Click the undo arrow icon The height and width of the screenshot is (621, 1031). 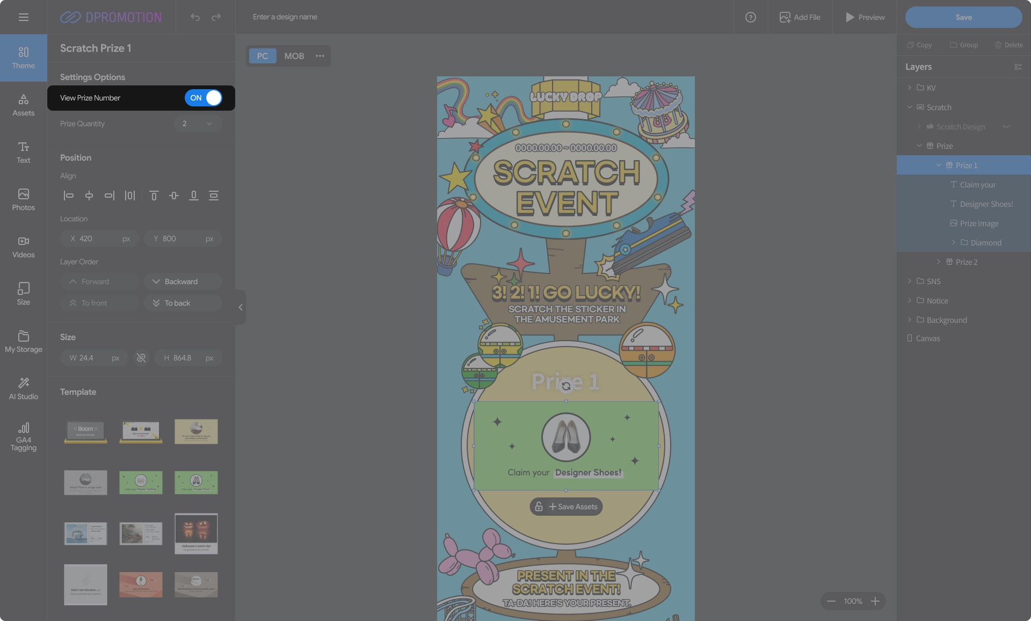point(195,17)
